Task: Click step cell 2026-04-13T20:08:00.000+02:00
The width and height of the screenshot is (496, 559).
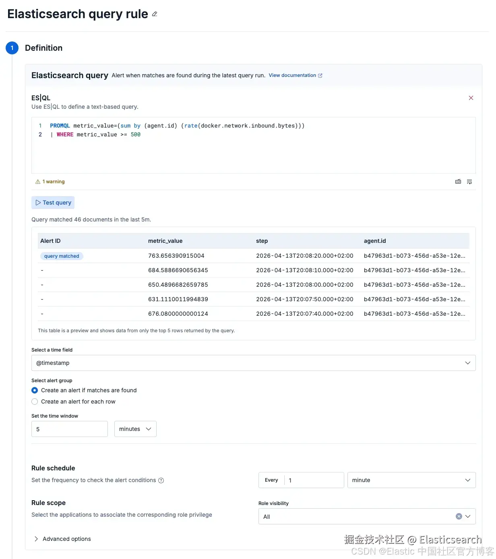Action: tap(305, 285)
